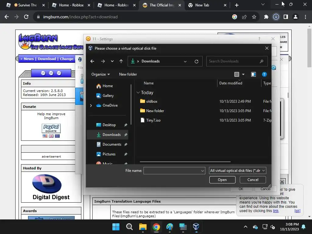Open file dialog help icon

pos(264,74)
